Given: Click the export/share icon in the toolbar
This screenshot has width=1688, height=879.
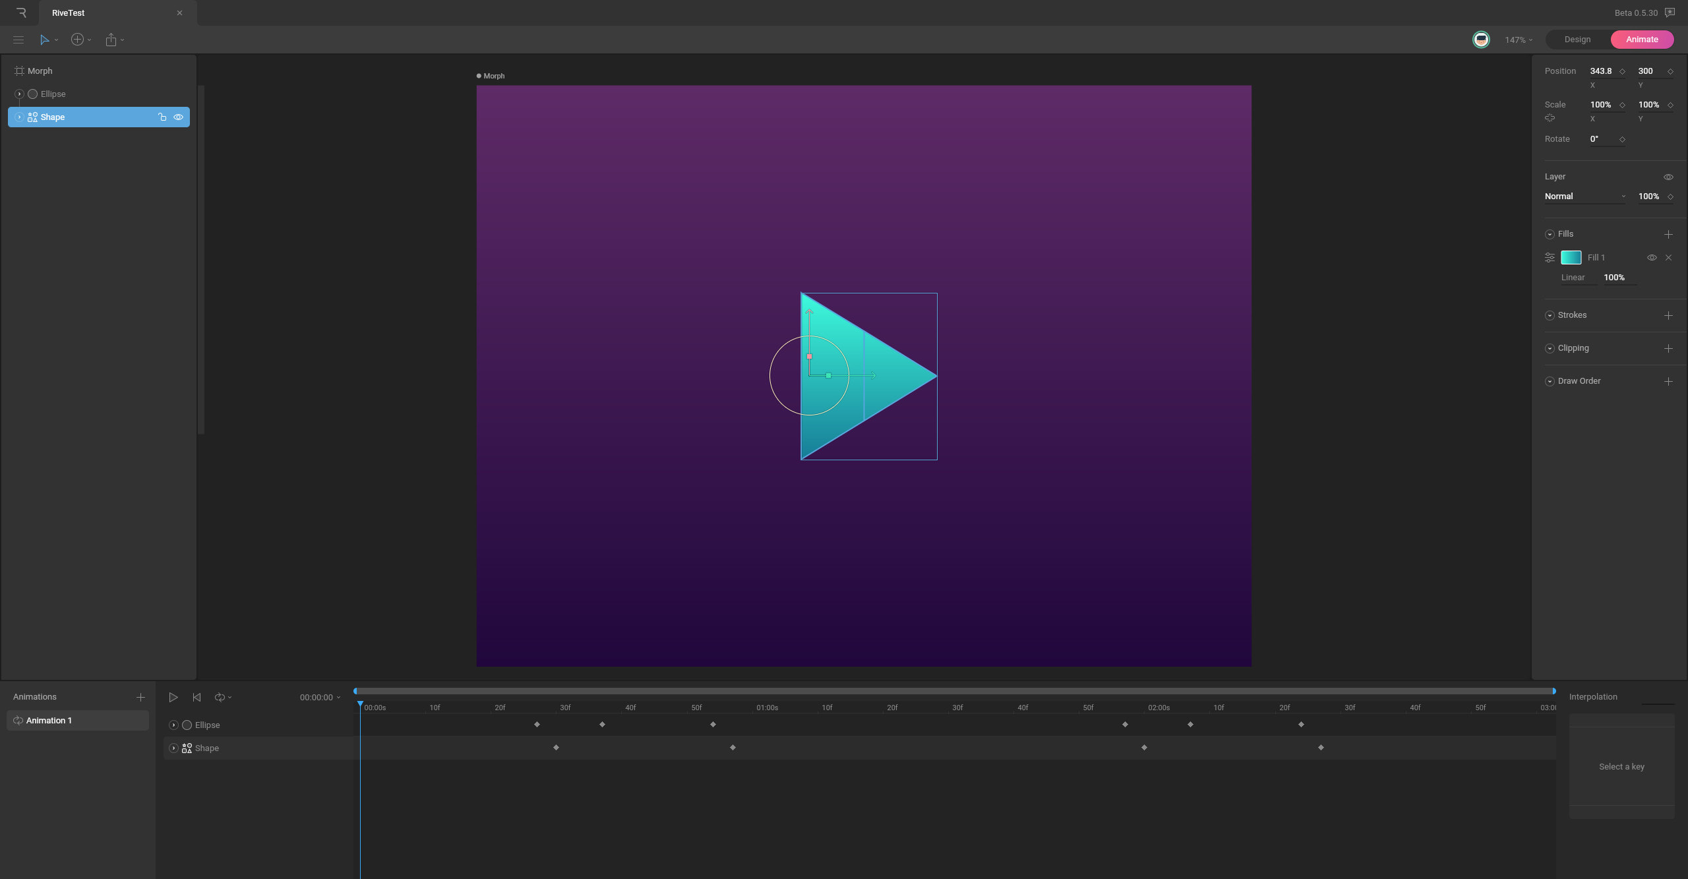Looking at the screenshot, I should click(x=111, y=40).
